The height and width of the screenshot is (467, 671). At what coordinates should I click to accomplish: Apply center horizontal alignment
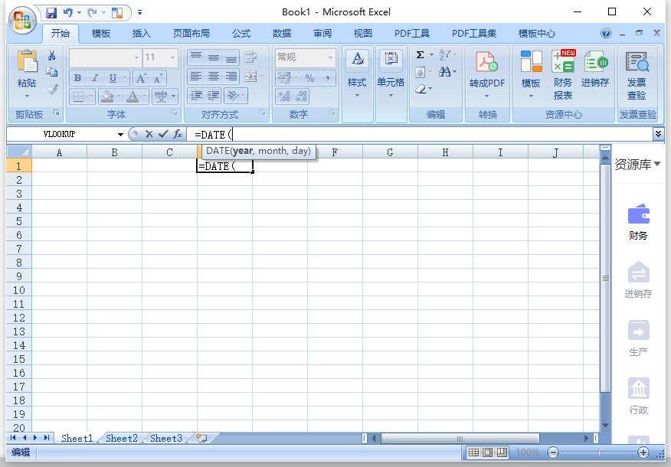213,77
